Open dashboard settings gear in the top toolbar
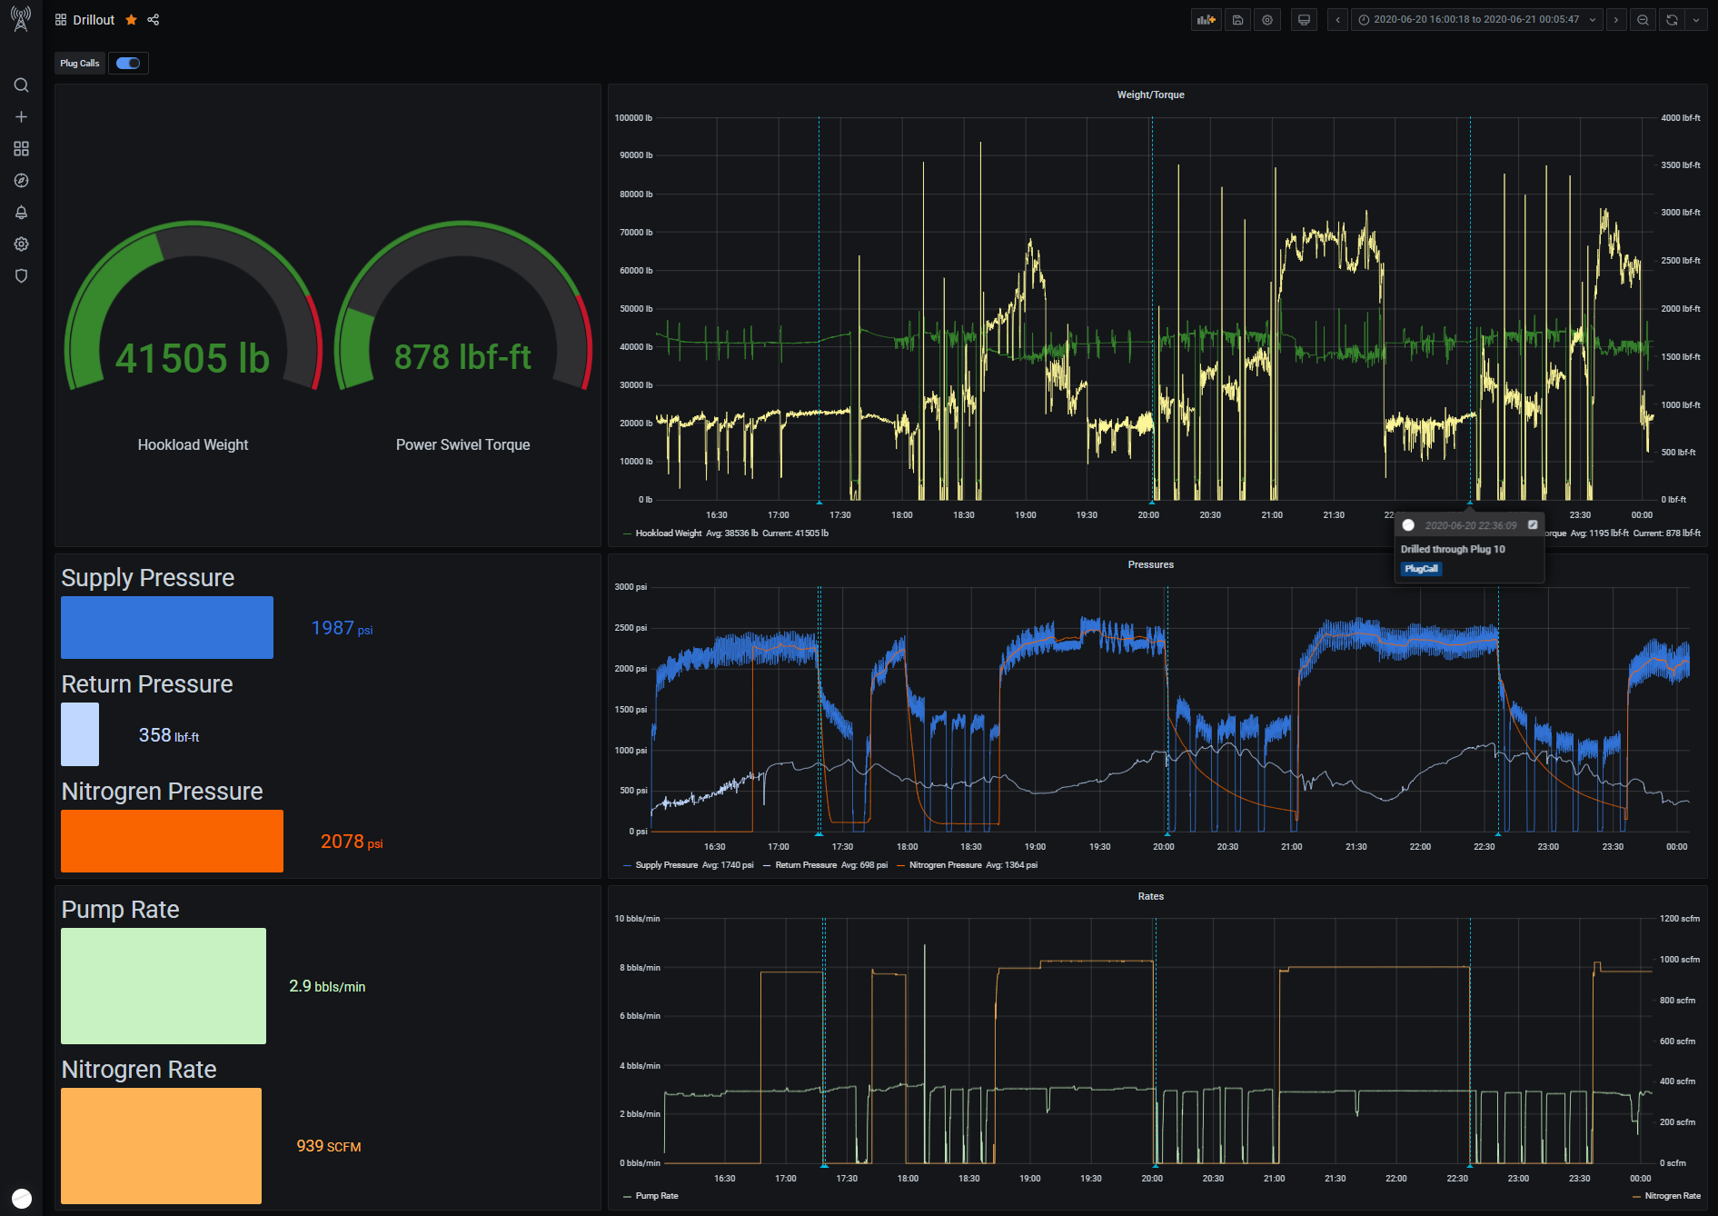 pos(1267,20)
